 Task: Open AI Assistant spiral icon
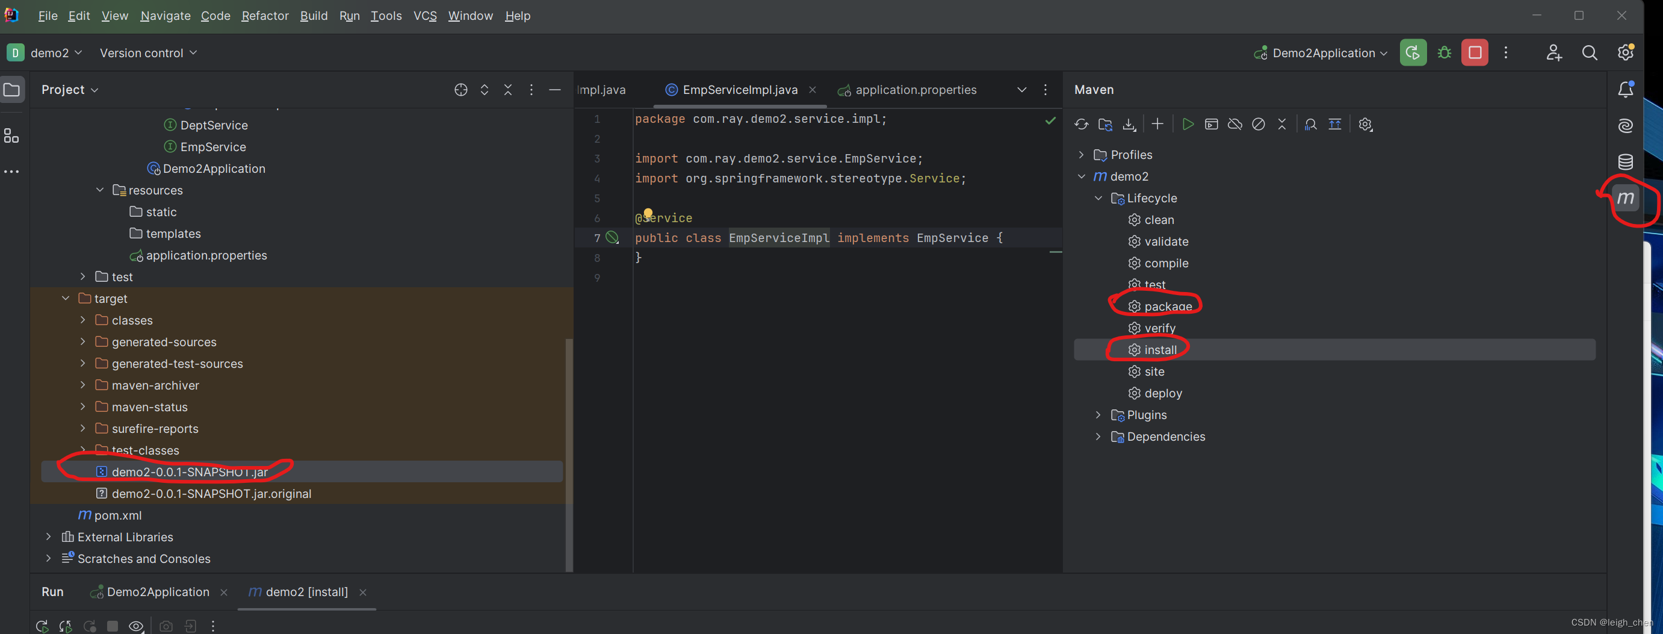point(1626,125)
